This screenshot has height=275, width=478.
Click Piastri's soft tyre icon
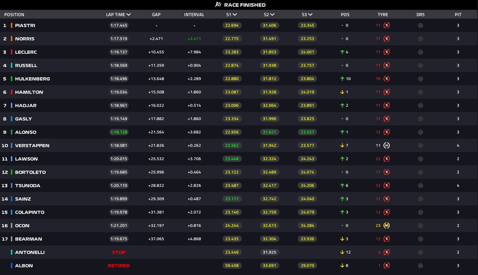[x=387, y=25]
